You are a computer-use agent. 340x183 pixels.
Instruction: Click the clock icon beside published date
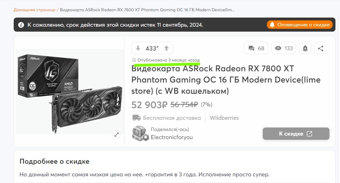pos(134,60)
